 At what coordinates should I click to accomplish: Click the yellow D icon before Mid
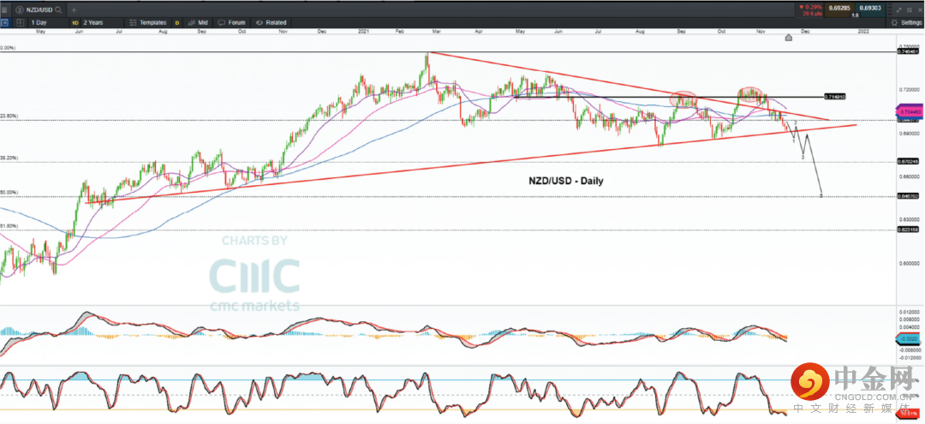(177, 22)
